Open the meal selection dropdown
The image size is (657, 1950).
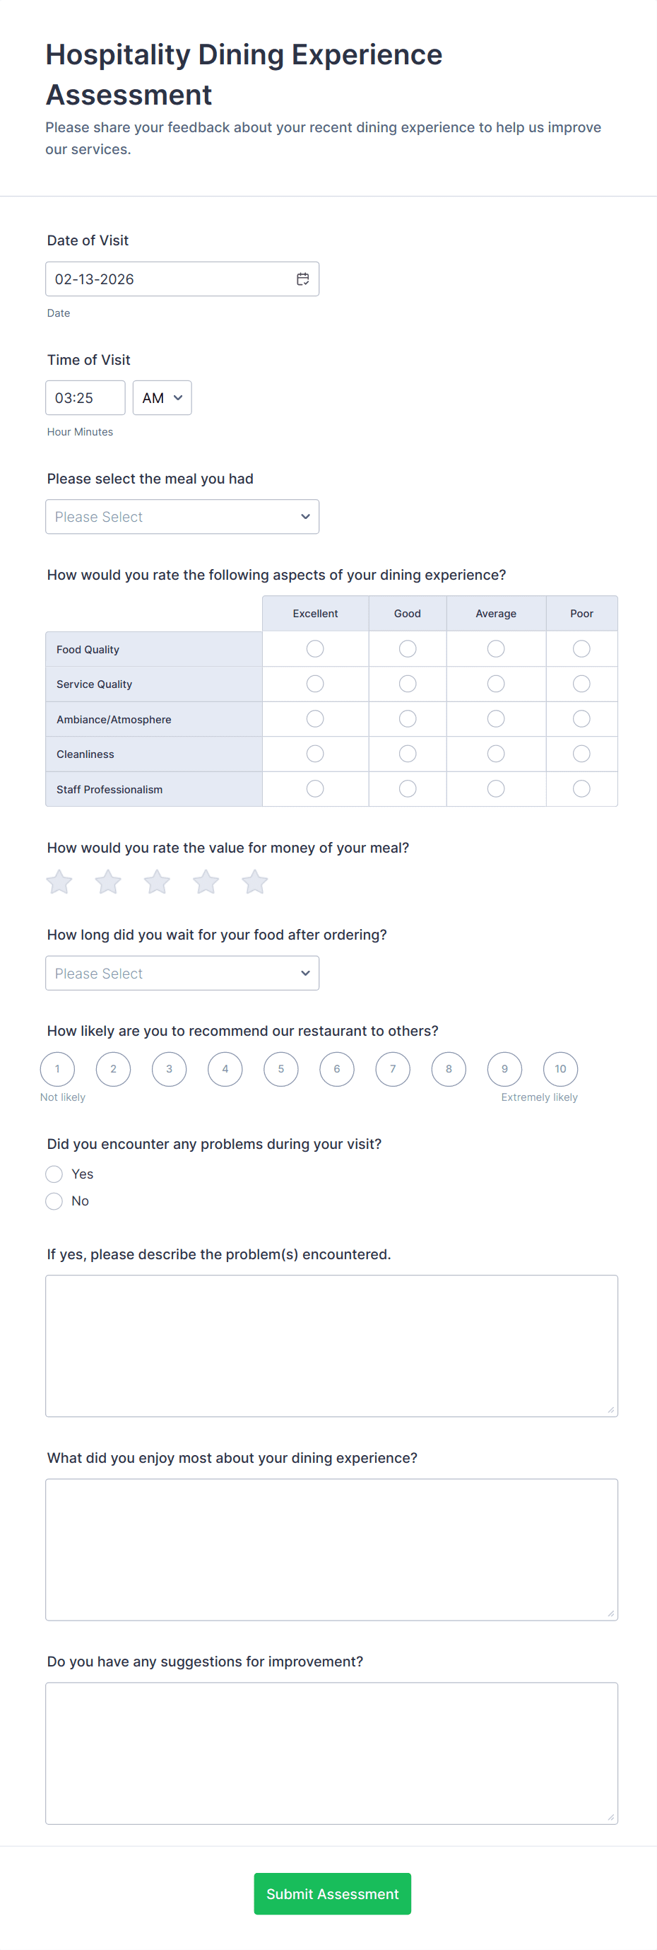[x=182, y=517]
